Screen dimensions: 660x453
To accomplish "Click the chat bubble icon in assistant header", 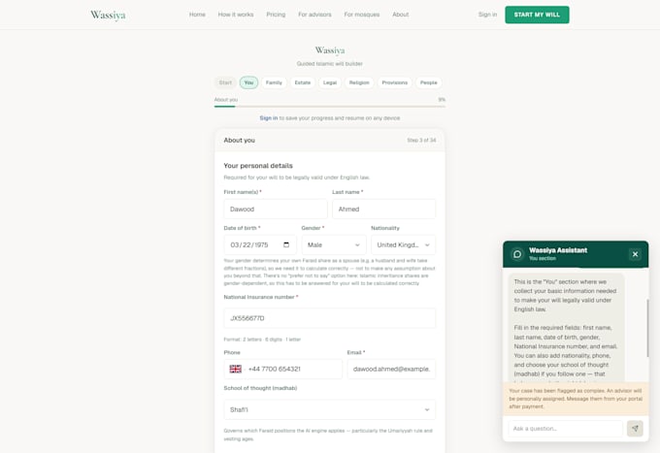I will 517,254.
